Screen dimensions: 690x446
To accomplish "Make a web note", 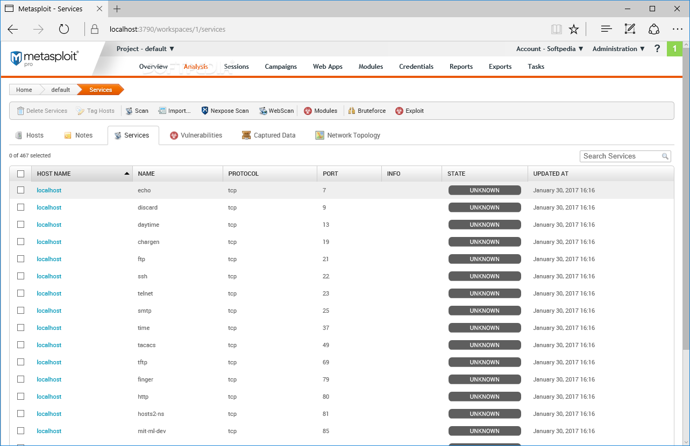I will (x=630, y=30).
